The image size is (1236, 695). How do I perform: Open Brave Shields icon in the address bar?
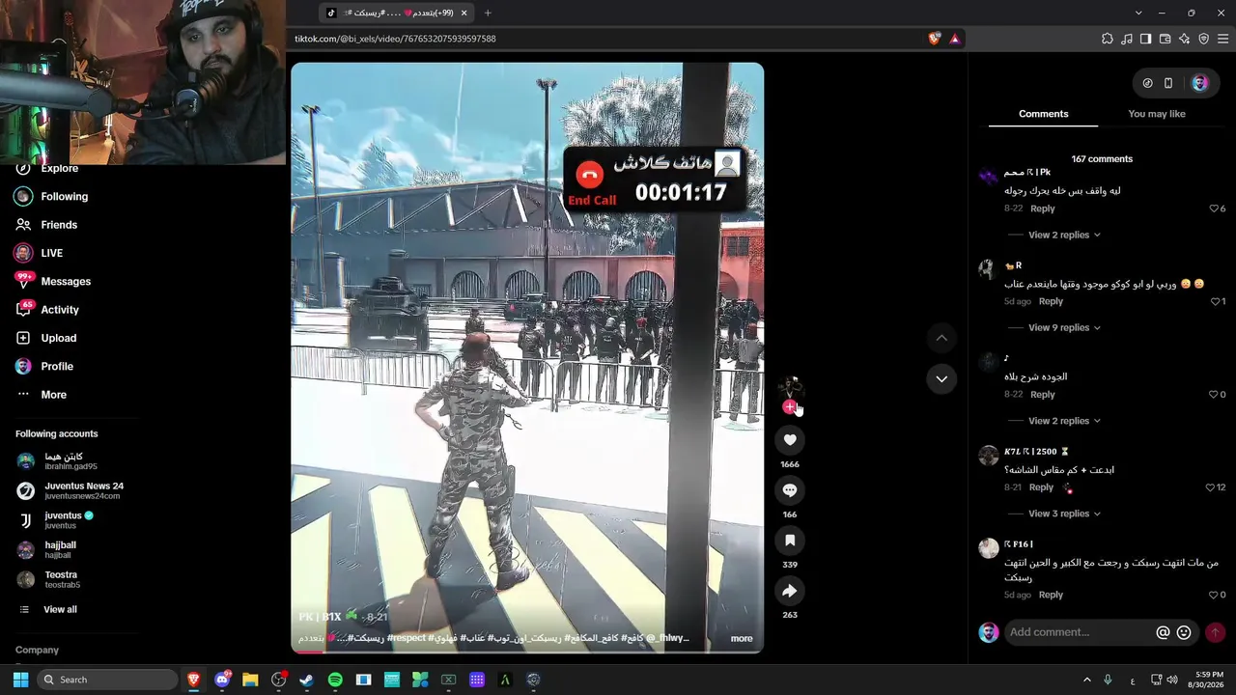click(935, 39)
